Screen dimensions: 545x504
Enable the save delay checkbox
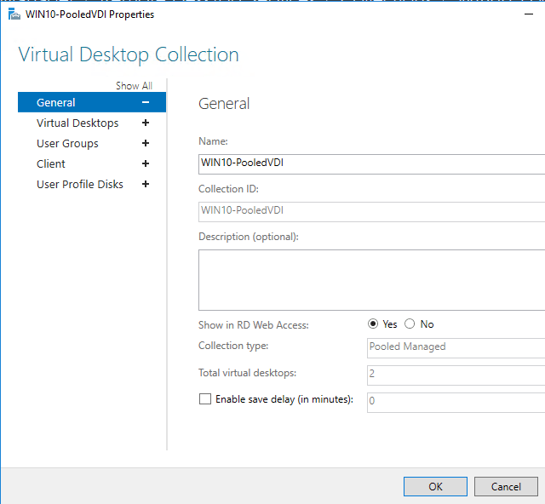(x=204, y=398)
